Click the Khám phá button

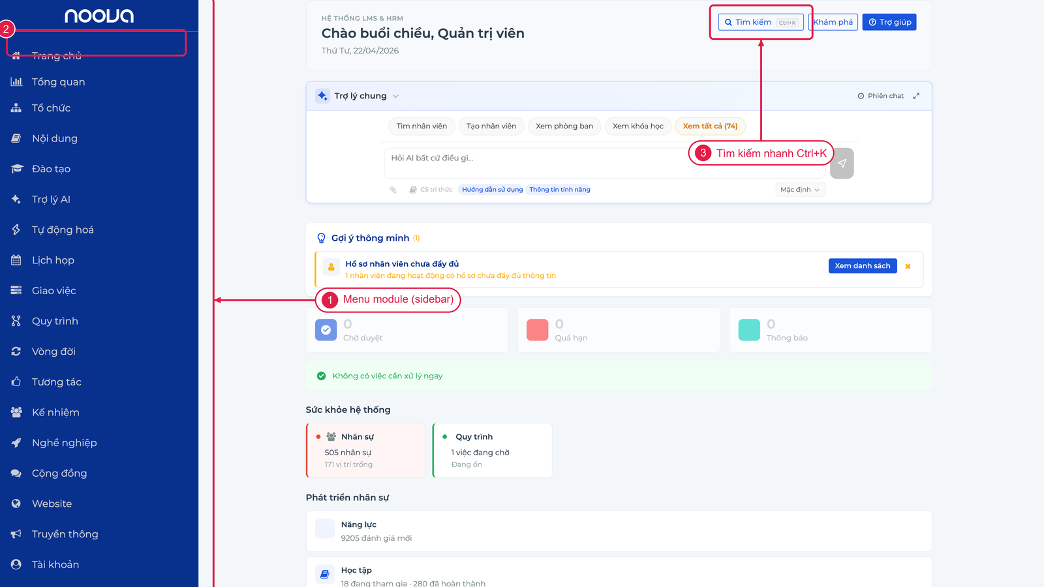(833, 22)
